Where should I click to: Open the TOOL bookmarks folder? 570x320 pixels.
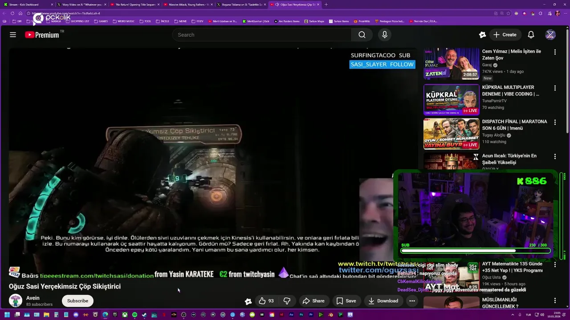(x=145, y=21)
